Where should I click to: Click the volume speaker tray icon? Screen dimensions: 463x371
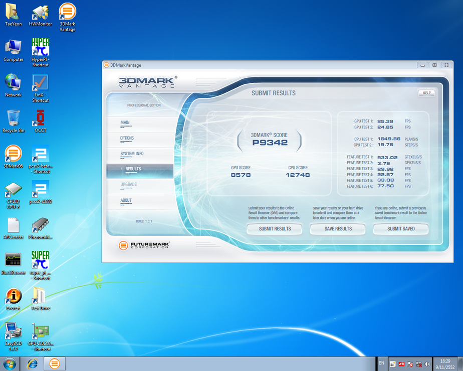427,363
